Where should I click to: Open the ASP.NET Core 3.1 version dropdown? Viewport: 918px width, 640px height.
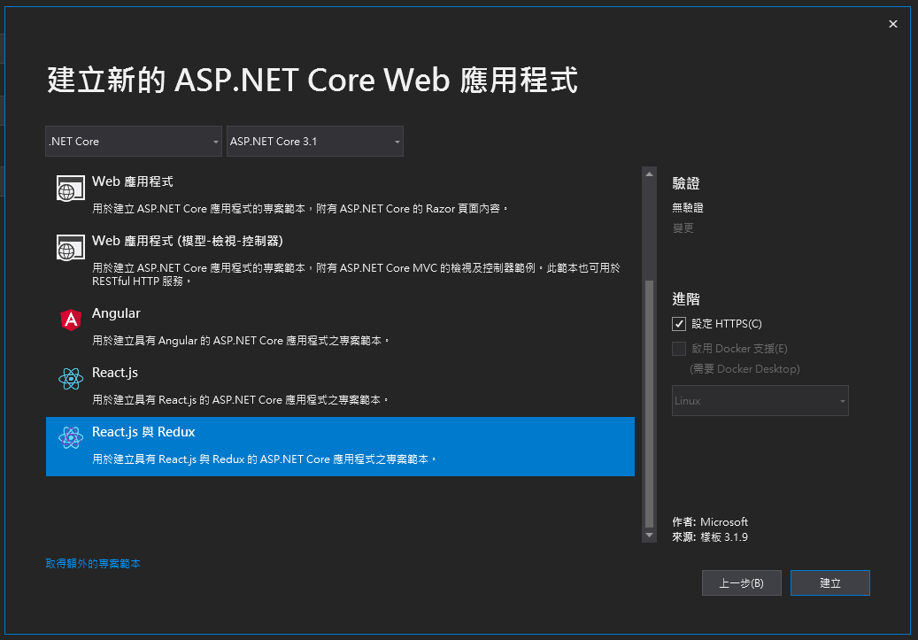pyautogui.click(x=315, y=141)
